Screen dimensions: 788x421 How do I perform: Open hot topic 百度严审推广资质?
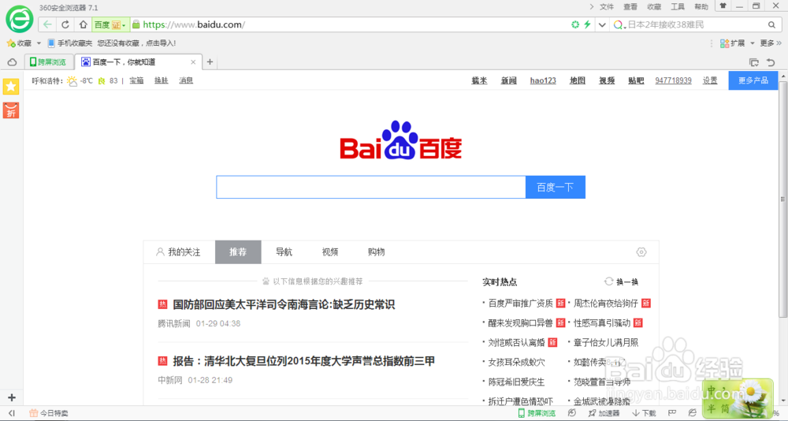coord(521,304)
